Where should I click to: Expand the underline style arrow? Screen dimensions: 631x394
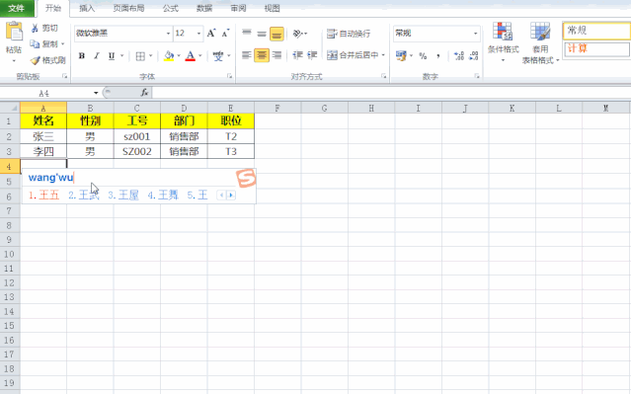pos(121,56)
